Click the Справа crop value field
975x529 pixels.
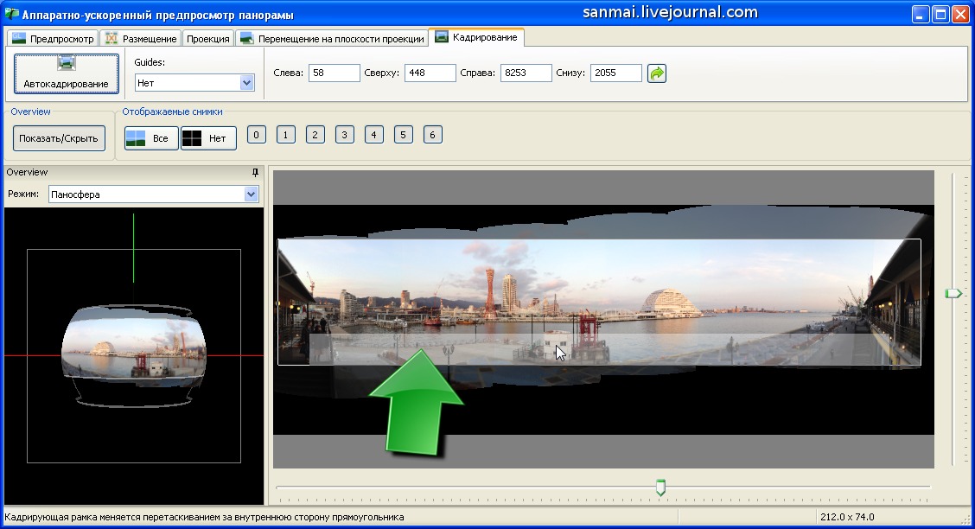click(x=526, y=73)
